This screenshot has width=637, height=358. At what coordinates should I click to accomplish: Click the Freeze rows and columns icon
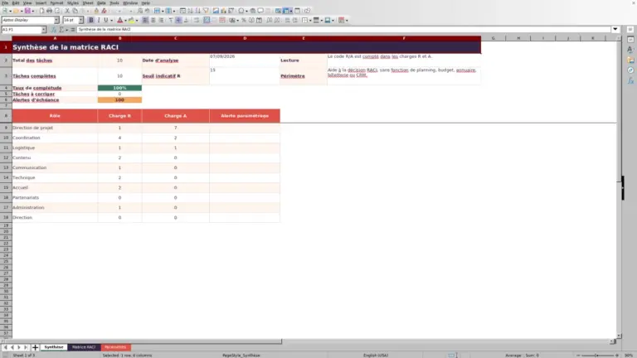(x=286, y=11)
